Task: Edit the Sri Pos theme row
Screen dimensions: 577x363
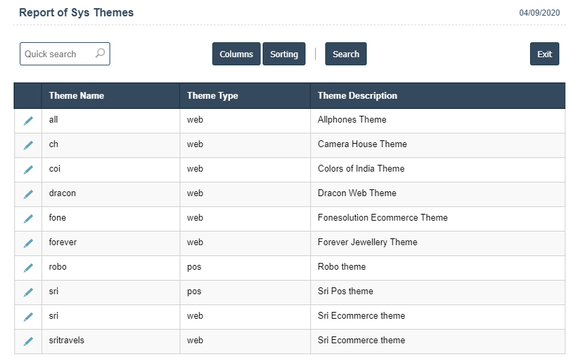Action: click(x=28, y=292)
